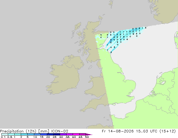Click the '45' legend scale label
The image size is (178, 138).
(80, 137)
